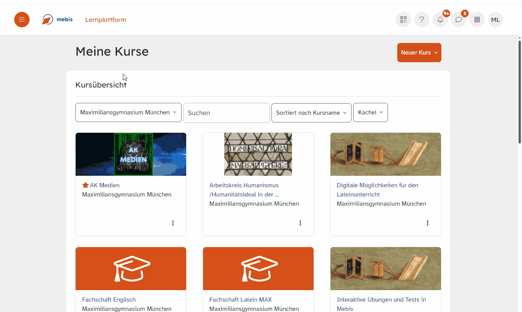Open the help question mark icon
This screenshot has width=522, height=312.
point(422,20)
